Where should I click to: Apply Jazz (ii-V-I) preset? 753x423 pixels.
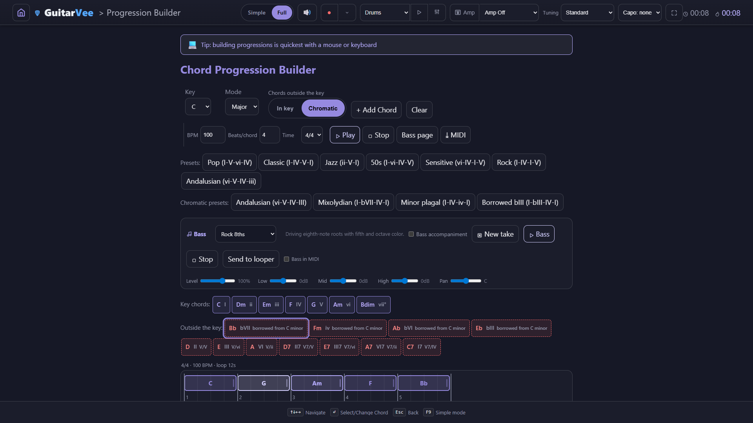click(x=342, y=162)
